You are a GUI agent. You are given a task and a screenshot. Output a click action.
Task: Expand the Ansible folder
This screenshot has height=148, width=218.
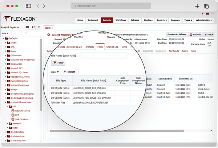(x=5, y=43)
